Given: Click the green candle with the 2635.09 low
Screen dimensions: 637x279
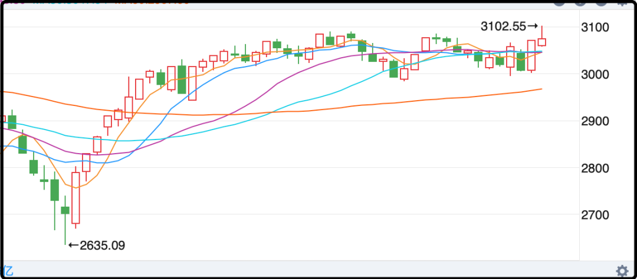Looking at the screenshot, I should (65, 210).
